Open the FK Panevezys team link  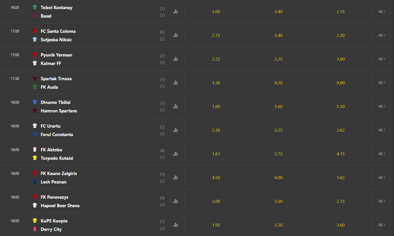54,197
